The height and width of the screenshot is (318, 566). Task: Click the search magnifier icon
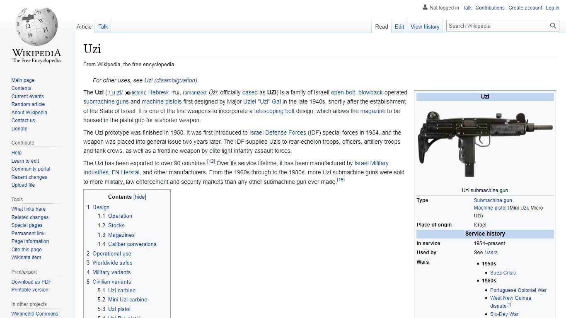point(553,26)
